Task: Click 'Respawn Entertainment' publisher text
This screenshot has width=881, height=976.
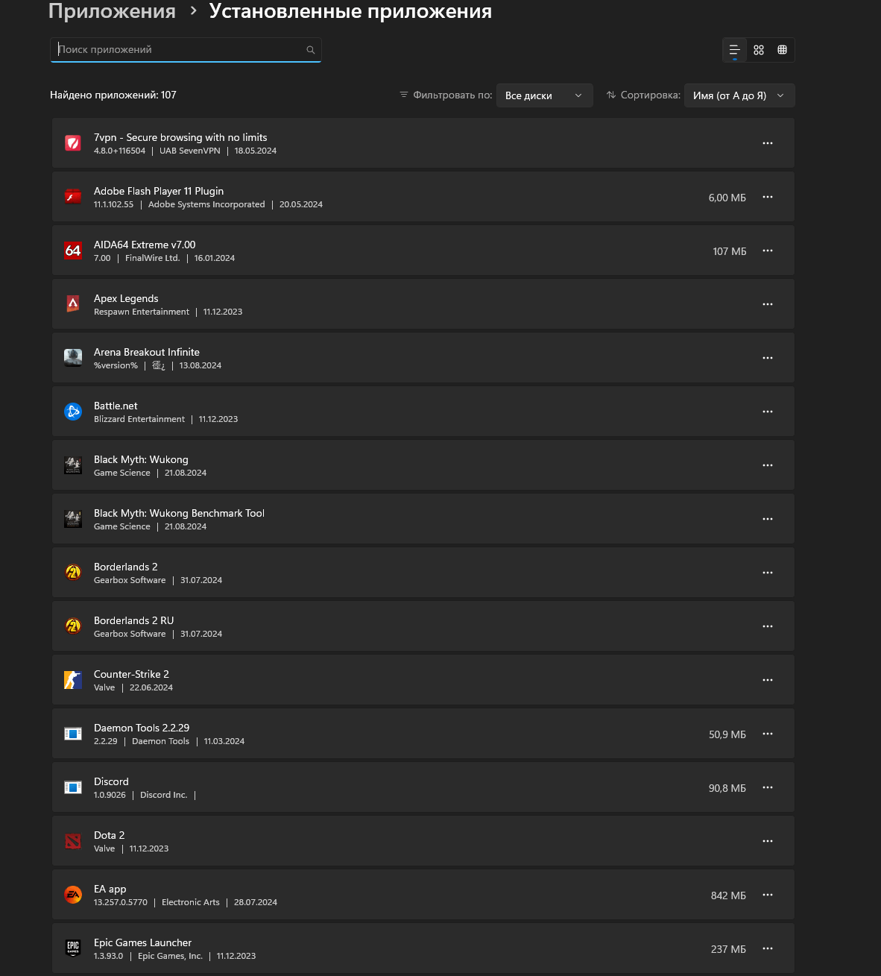Action: point(142,312)
